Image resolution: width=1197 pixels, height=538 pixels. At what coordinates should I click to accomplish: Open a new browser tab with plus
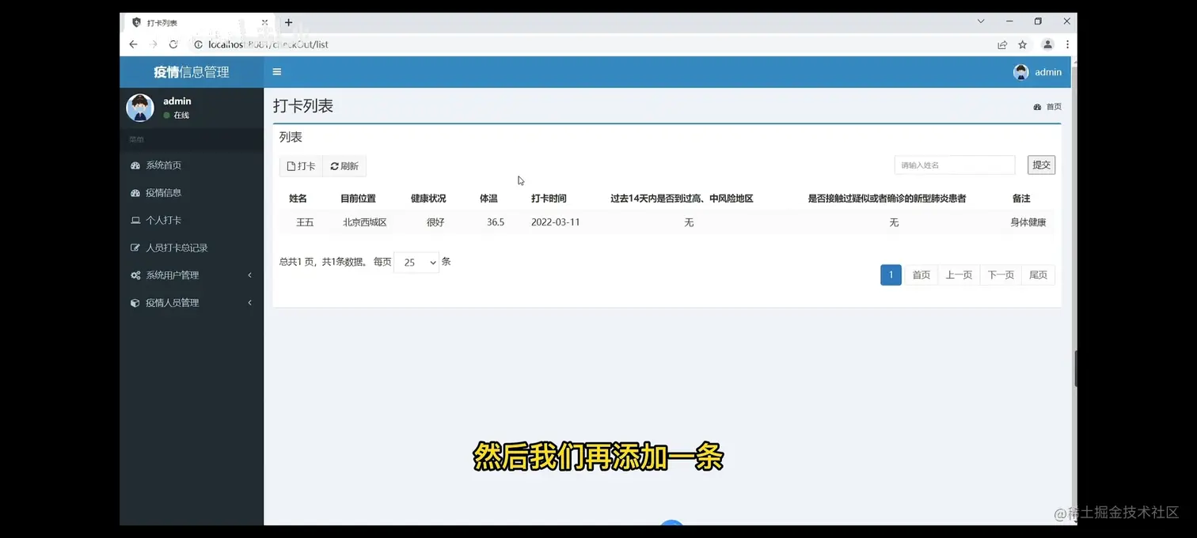(288, 23)
